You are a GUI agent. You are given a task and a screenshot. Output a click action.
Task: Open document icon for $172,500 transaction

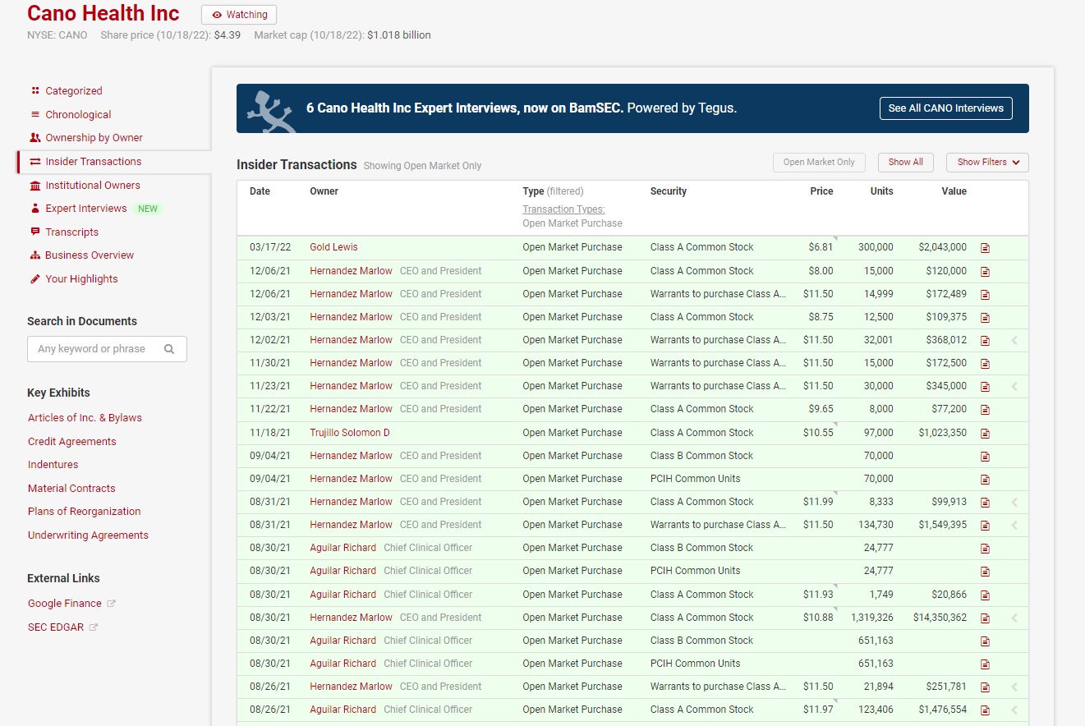tap(985, 364)
